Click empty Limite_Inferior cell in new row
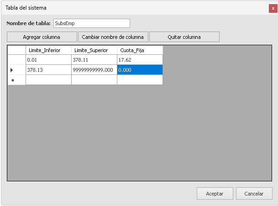 click(48, 80)
